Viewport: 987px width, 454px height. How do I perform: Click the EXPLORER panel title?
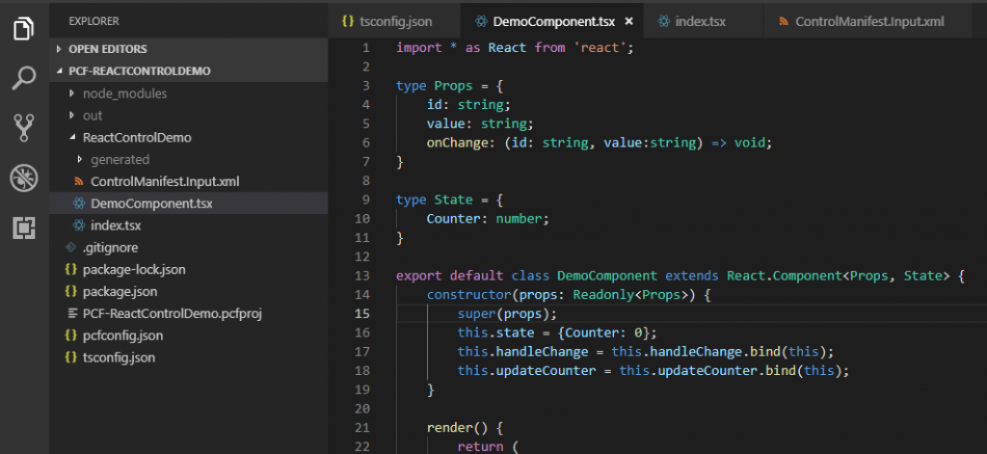point(93,21)
